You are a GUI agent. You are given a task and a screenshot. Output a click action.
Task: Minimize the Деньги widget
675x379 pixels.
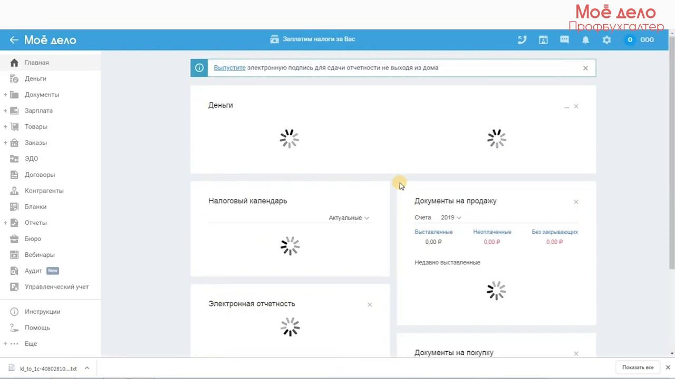pos(567,106)
